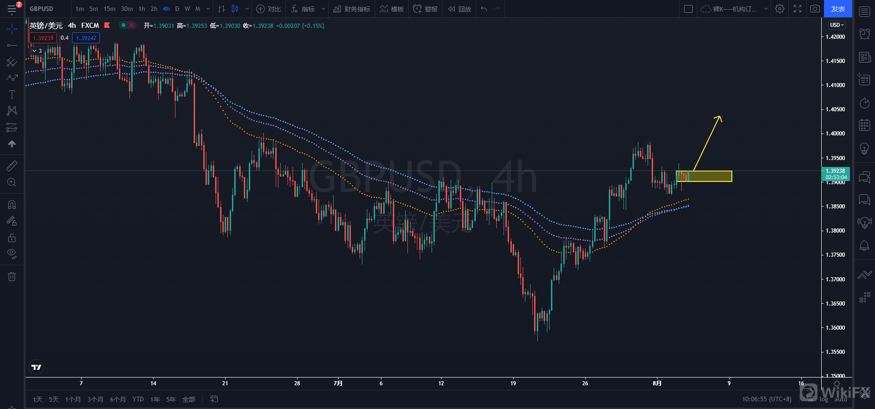
Task: Expand the time interval dropdown arrow
Action: pyautogui.click(x=208, y=9)
